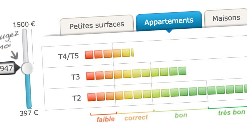Select the Appartements tab

click(x=169, y=21)
